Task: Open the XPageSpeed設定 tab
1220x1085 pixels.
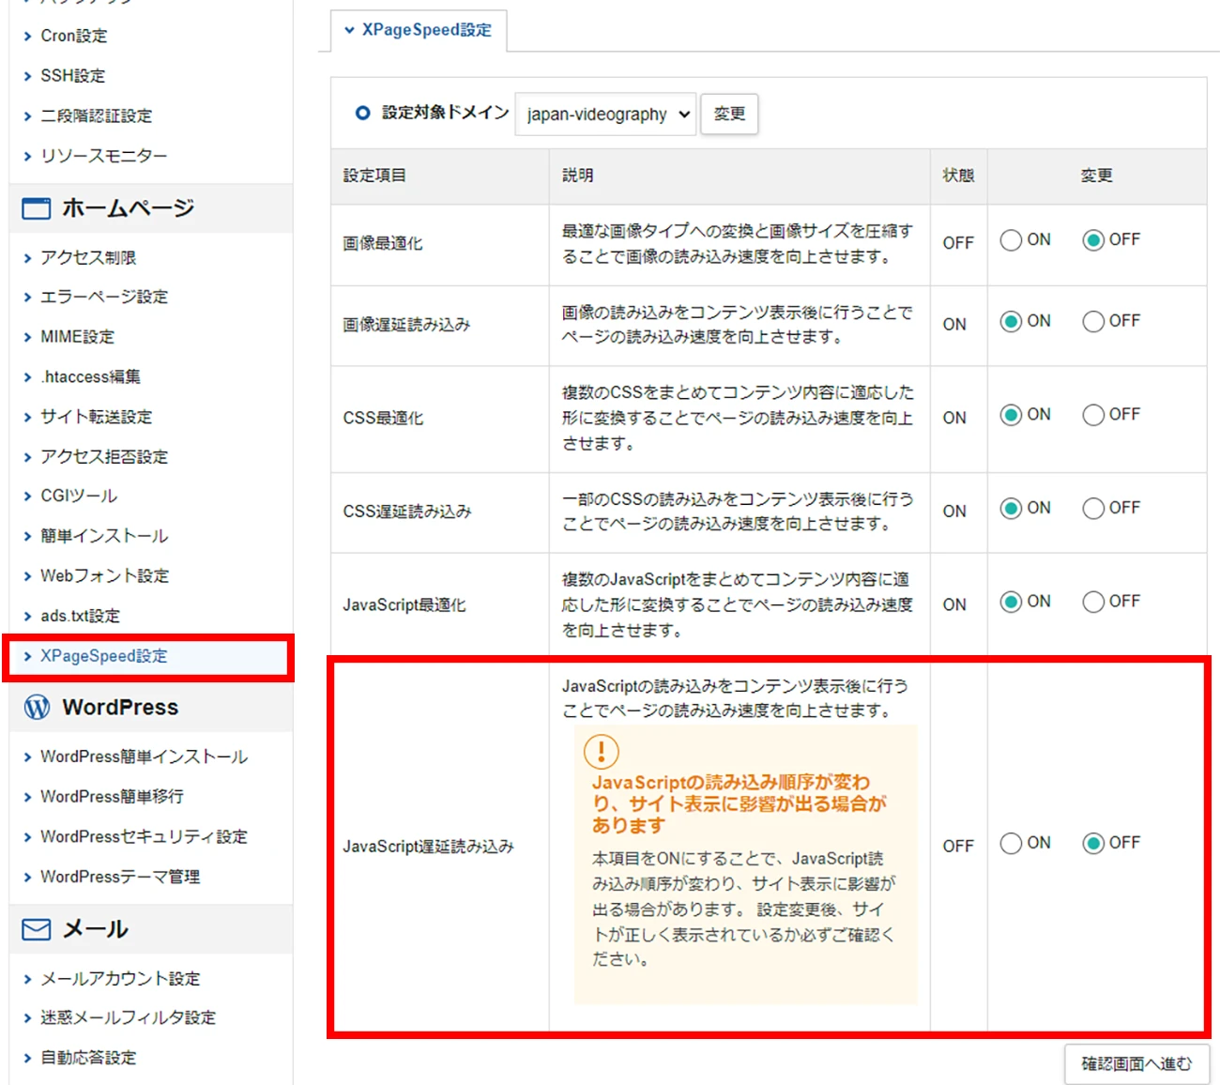Action: pos(419,30)
